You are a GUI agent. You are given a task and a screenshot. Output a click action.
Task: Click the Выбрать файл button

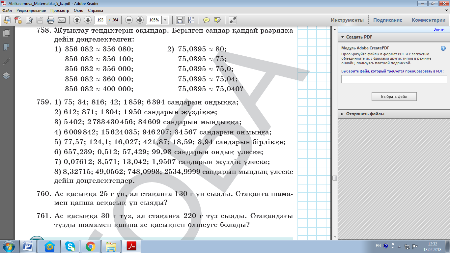pos(394,97)
